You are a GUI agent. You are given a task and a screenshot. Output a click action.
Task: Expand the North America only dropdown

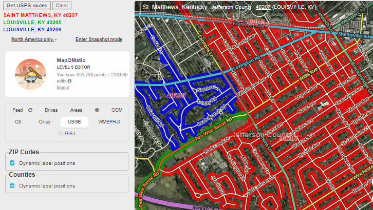point(34,39)
